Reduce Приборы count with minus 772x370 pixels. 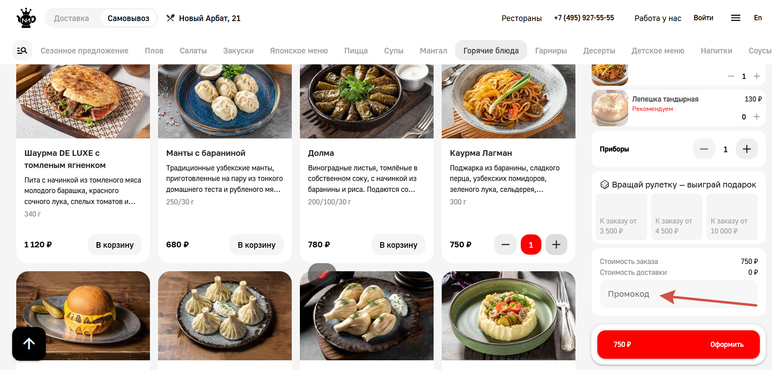[x=704, y=149]
